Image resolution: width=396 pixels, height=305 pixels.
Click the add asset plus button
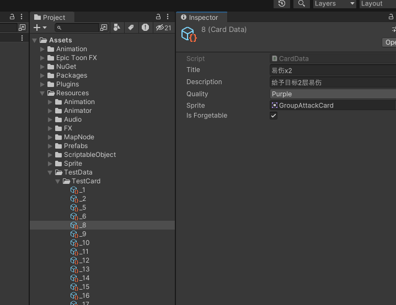pos(40,28)
